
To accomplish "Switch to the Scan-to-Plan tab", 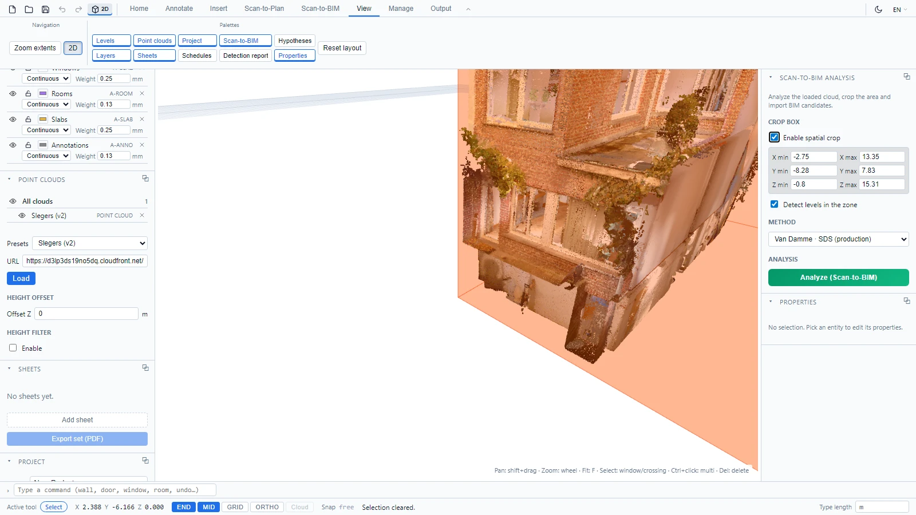I will point(264,9).
